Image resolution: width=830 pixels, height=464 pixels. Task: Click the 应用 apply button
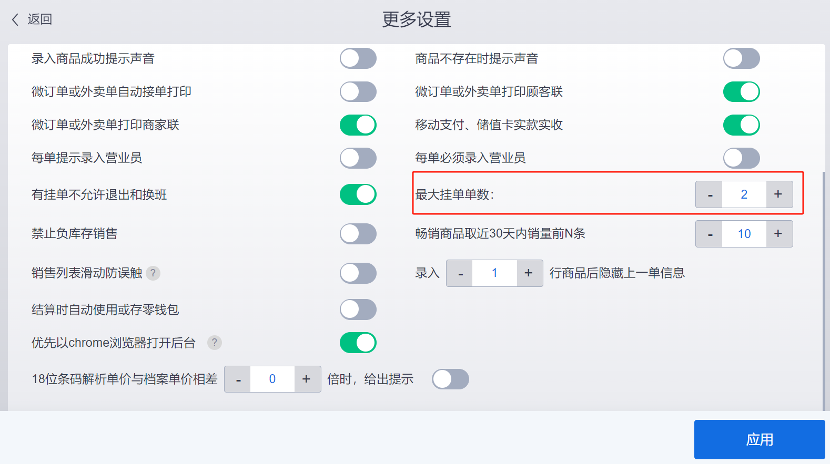point(760,439)
